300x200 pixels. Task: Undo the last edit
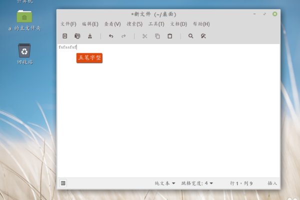[x=111, y=36]
